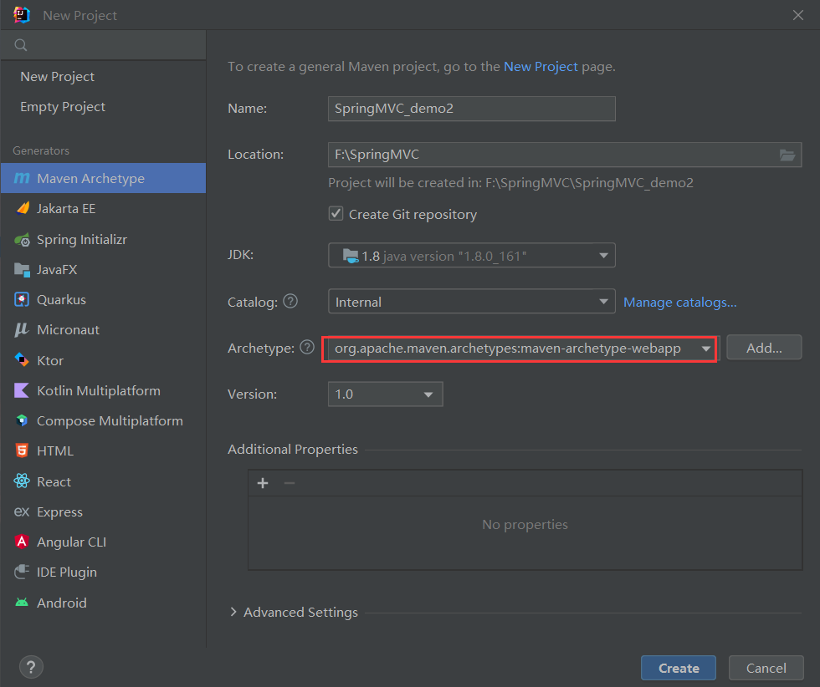820x687 pixels.
Task: Click the Spring Initializr leaf icon
Action: 22,240
